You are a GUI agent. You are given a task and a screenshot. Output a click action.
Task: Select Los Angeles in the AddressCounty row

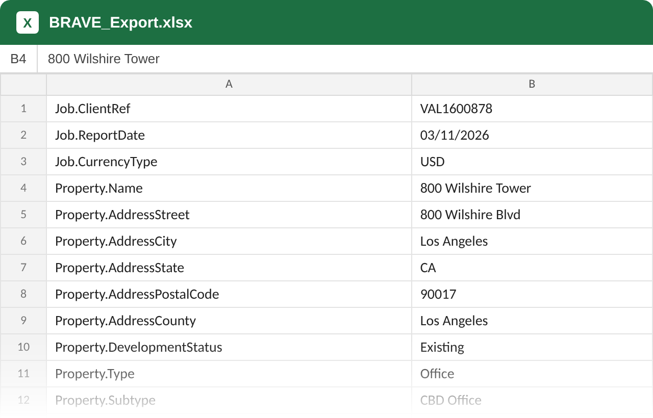[532, 321]
